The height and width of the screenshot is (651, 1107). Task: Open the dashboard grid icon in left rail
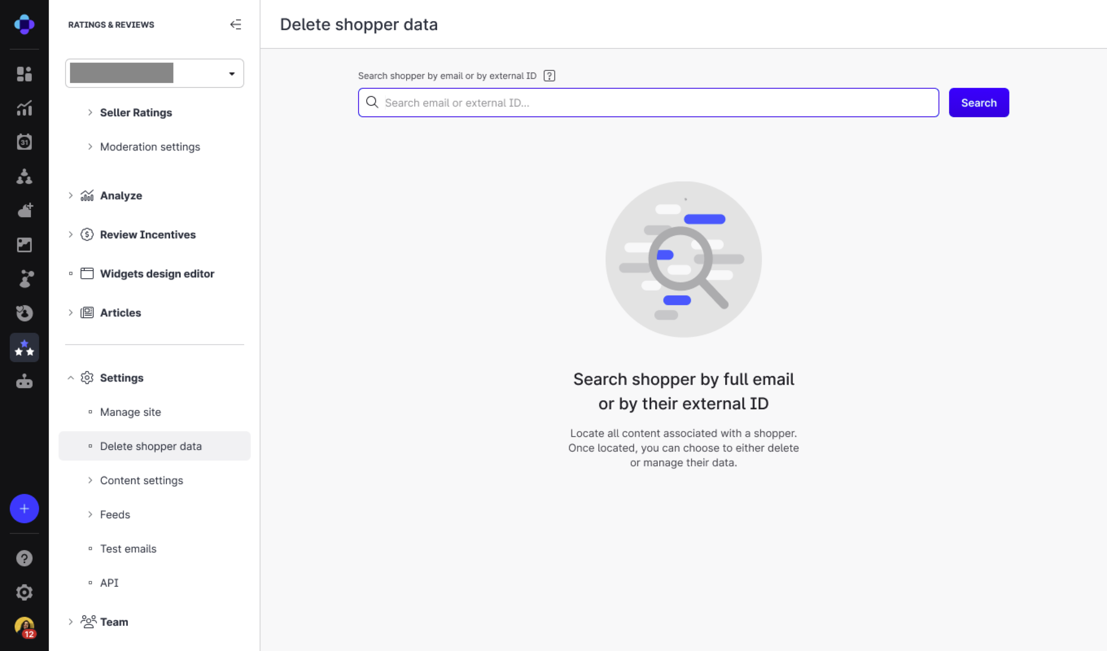(24, 74)
